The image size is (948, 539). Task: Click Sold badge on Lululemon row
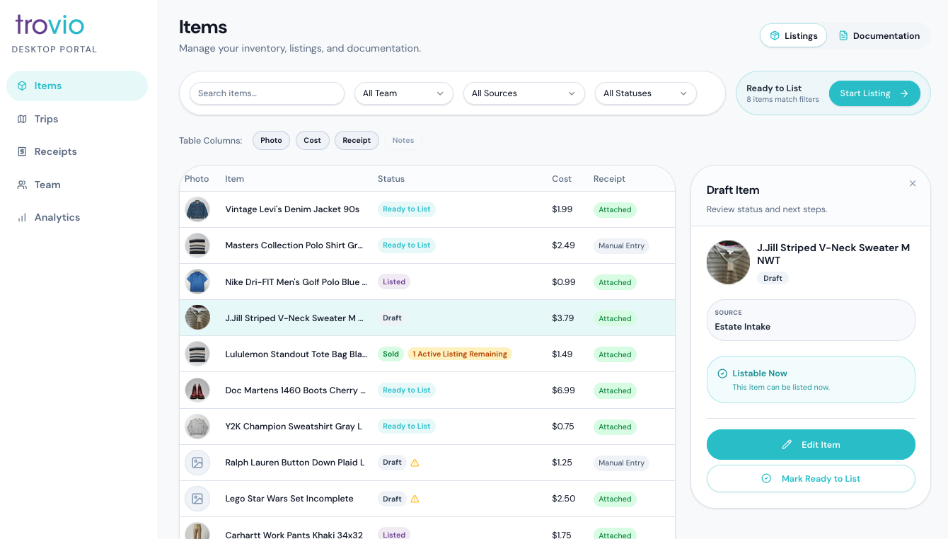tap(391, 354)
